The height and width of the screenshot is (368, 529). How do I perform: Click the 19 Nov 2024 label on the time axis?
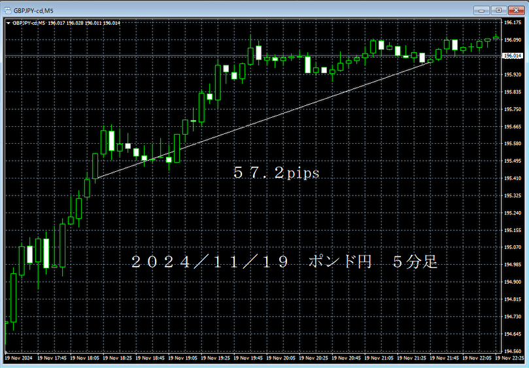(18, 358)
